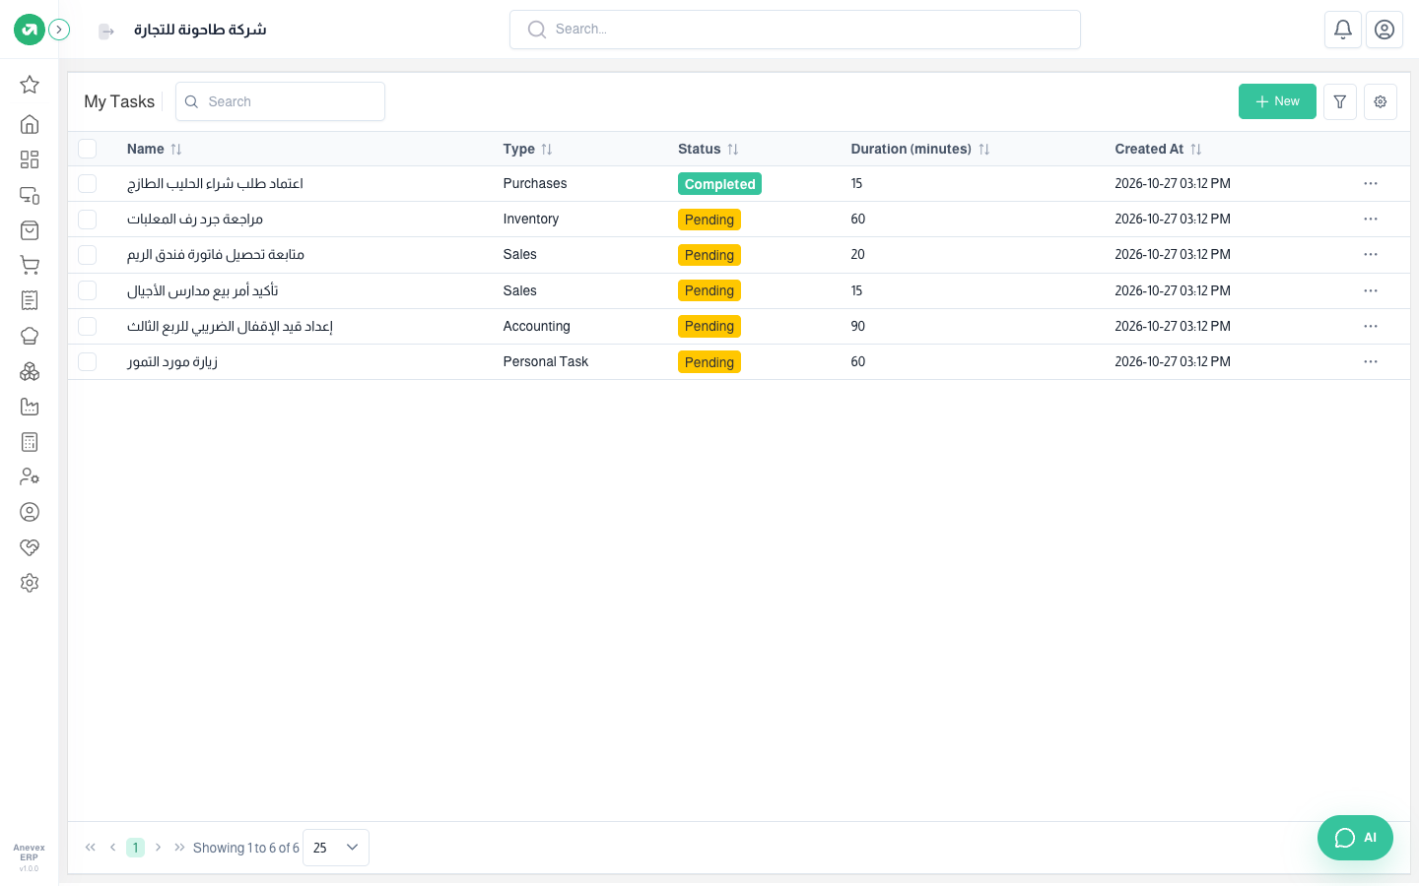Sort by Created At column
This screenshot has height=886, width=1419.
click(x=1158, y=149)
